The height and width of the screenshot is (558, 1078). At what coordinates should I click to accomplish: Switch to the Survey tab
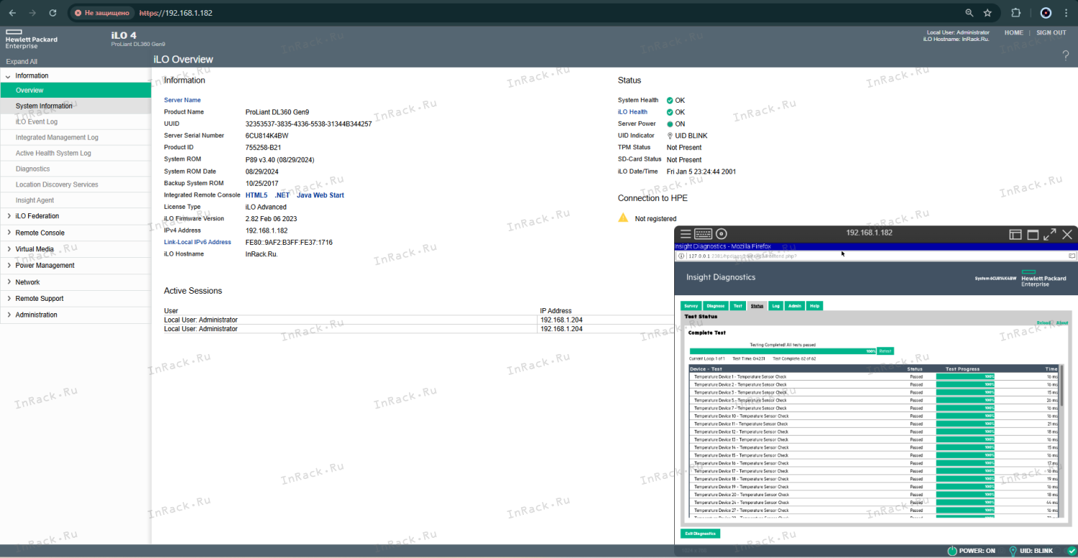[691, 306]
